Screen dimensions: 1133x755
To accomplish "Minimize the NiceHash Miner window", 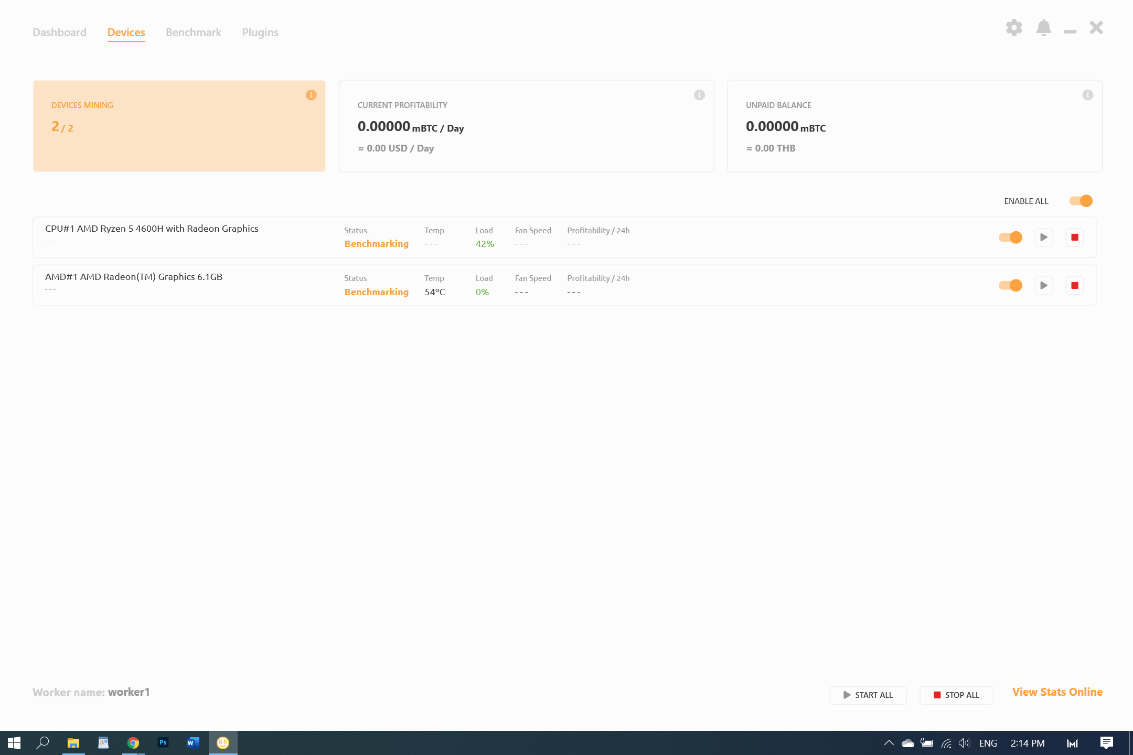I will coord(1070,31).
